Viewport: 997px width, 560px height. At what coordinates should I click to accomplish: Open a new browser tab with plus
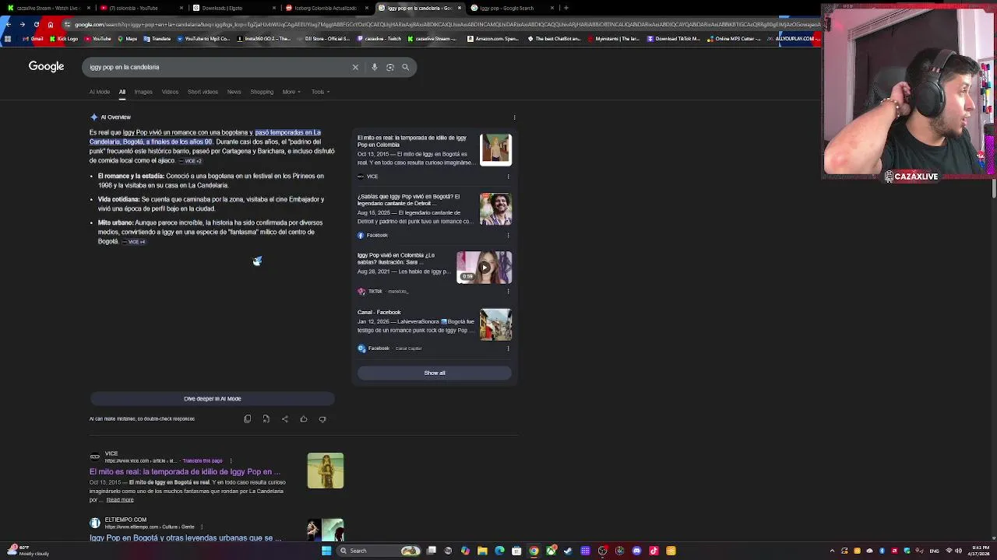(566, 8)
